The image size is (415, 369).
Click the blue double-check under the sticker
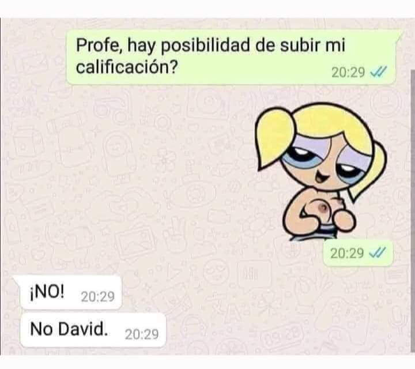(378, 253)
